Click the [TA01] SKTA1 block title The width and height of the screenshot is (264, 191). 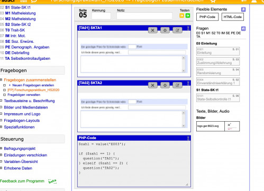[x=90, y=28]
